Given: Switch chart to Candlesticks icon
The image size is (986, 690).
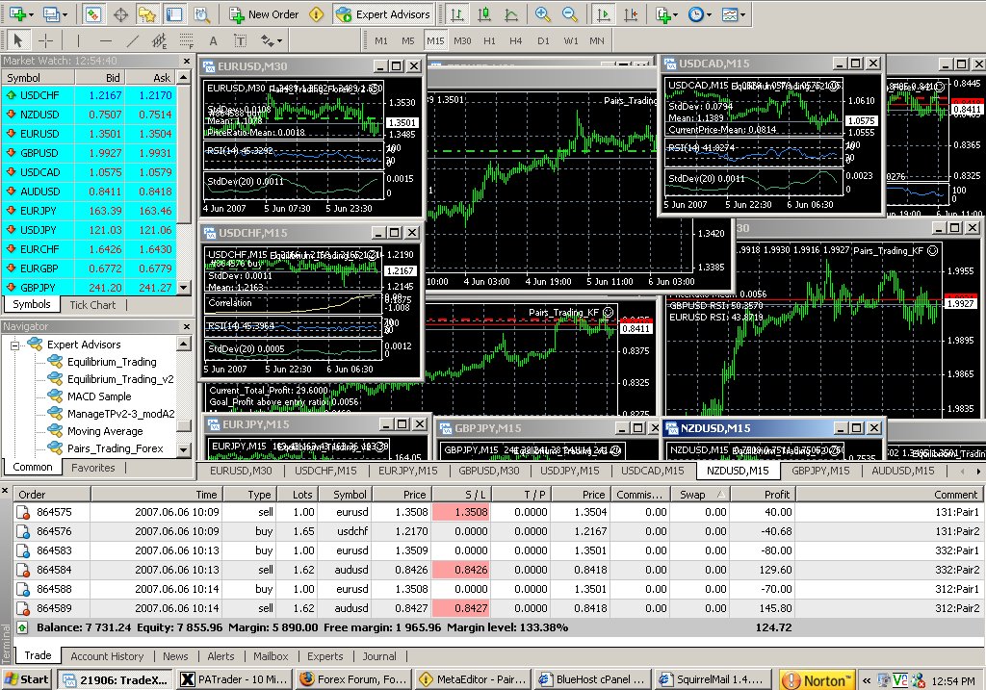Looking at the screenshot, I should coord(484,13).
